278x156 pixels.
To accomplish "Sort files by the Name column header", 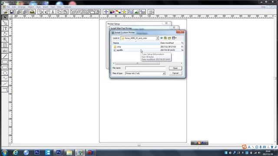I will point(136,43).
